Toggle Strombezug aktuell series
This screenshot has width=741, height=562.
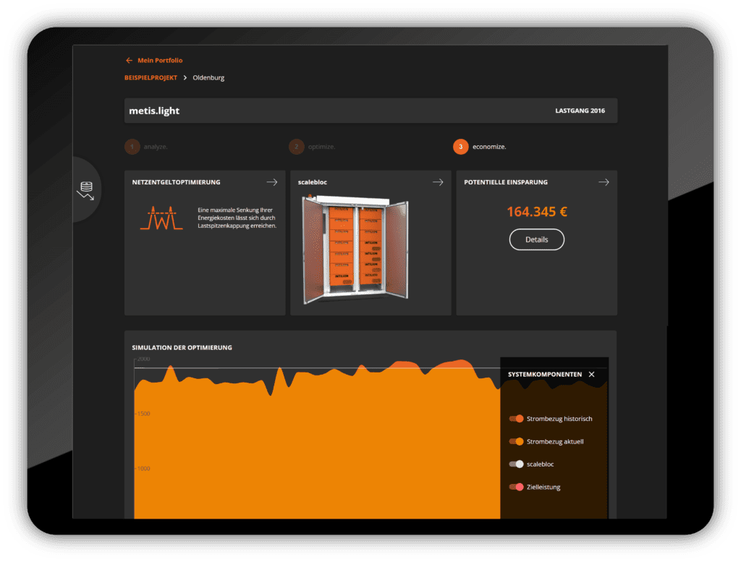[x=516, y=441]
